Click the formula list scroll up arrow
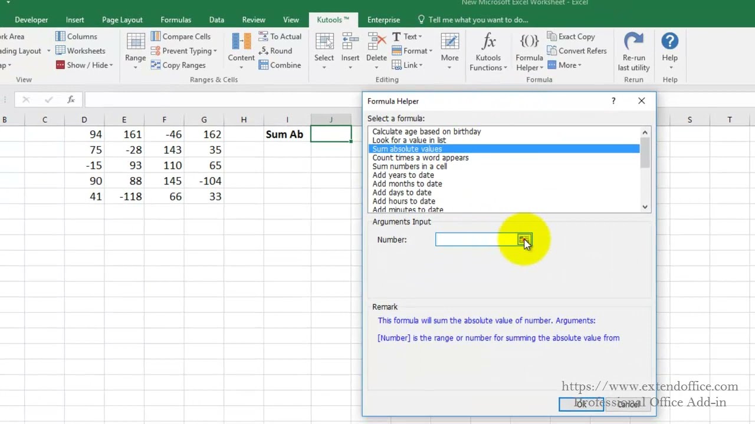The width and height of the screenshot is (755, 424). [x=645, y=132]
